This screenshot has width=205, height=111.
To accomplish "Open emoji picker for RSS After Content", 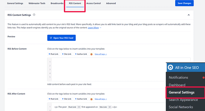I will [x=91, y=99].
